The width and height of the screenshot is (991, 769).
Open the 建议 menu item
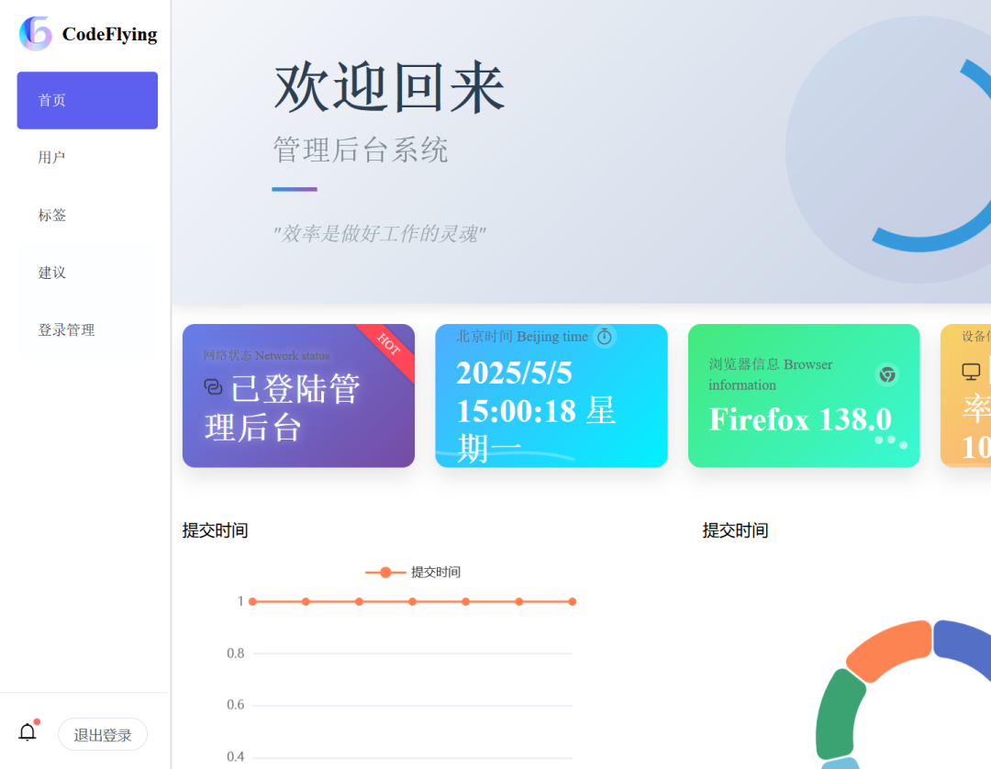(87, 273)
